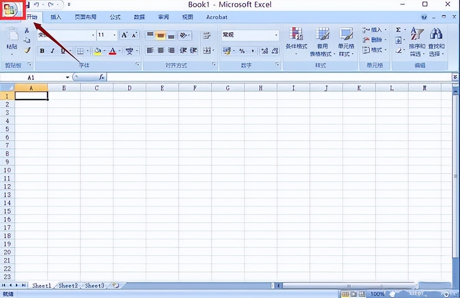Open the font name dropdown arrow
Image resolution: width=460 pixels, height=298 pixels.
click(93, 35)
